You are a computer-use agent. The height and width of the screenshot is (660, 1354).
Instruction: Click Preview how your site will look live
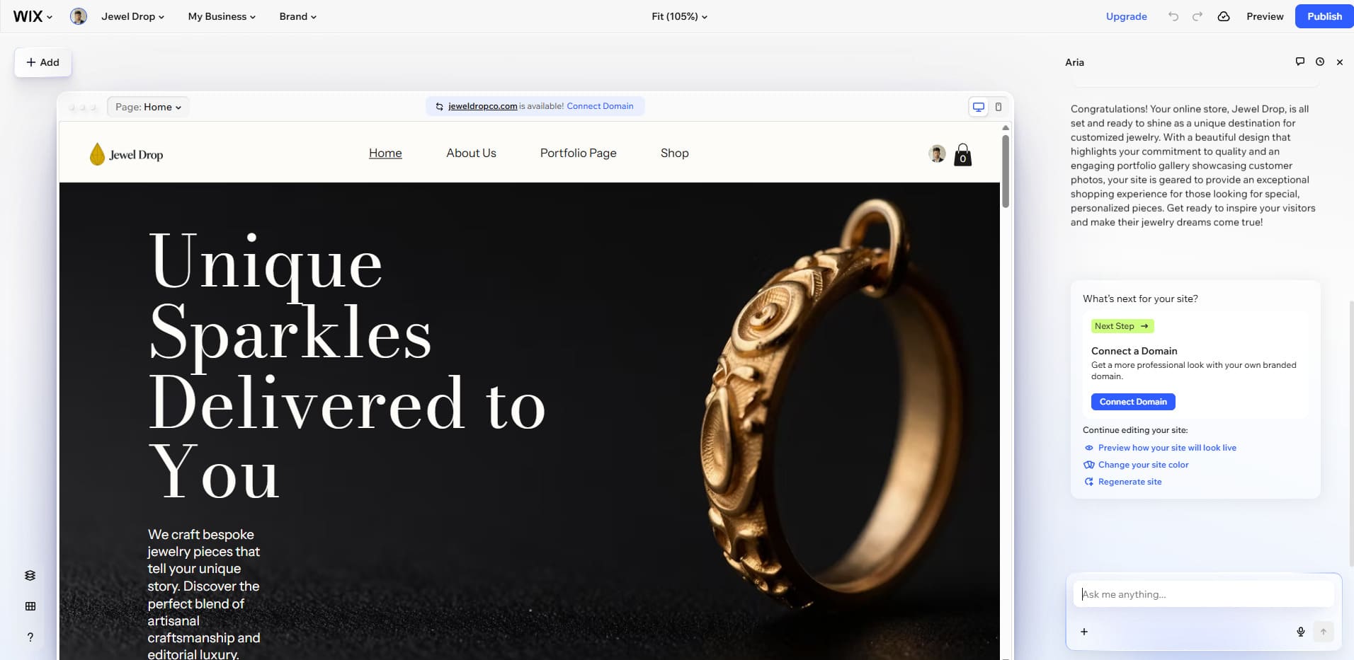1167,448
